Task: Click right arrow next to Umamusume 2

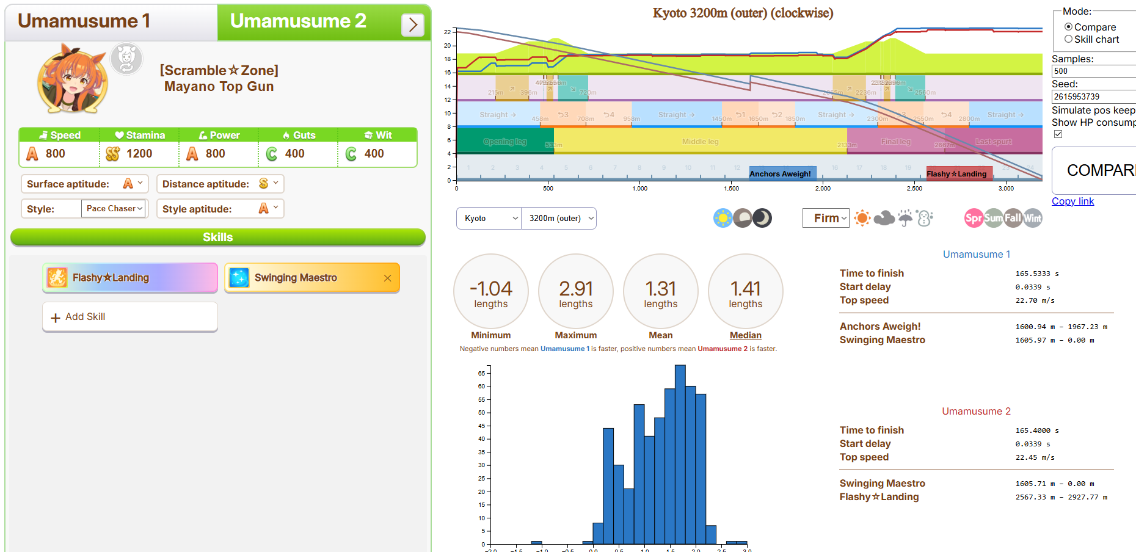Action: [413, 25]
